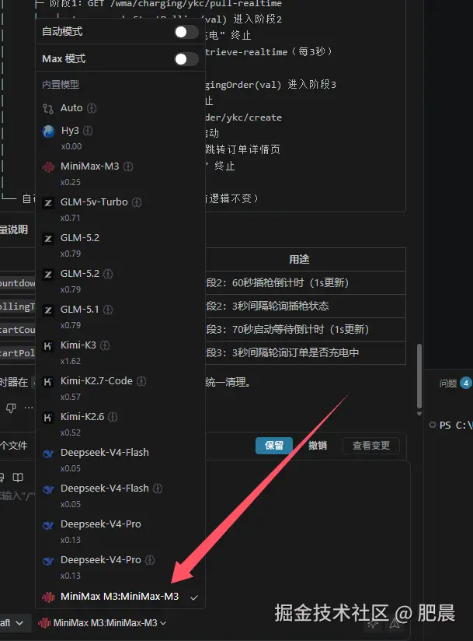This screenshot has width=473, height=641.
Task: Click the K logo beside Kimi-K3
Action: [x=48, y=346]
